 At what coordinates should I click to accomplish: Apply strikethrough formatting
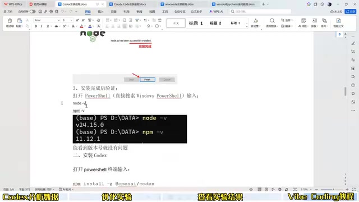point(56,26)
